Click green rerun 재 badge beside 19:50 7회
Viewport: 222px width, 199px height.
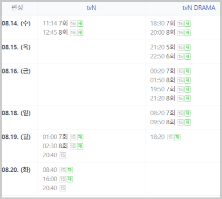[187, 89]
